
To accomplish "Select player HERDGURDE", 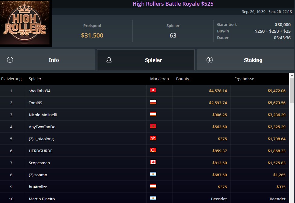I will click(40, 151).
